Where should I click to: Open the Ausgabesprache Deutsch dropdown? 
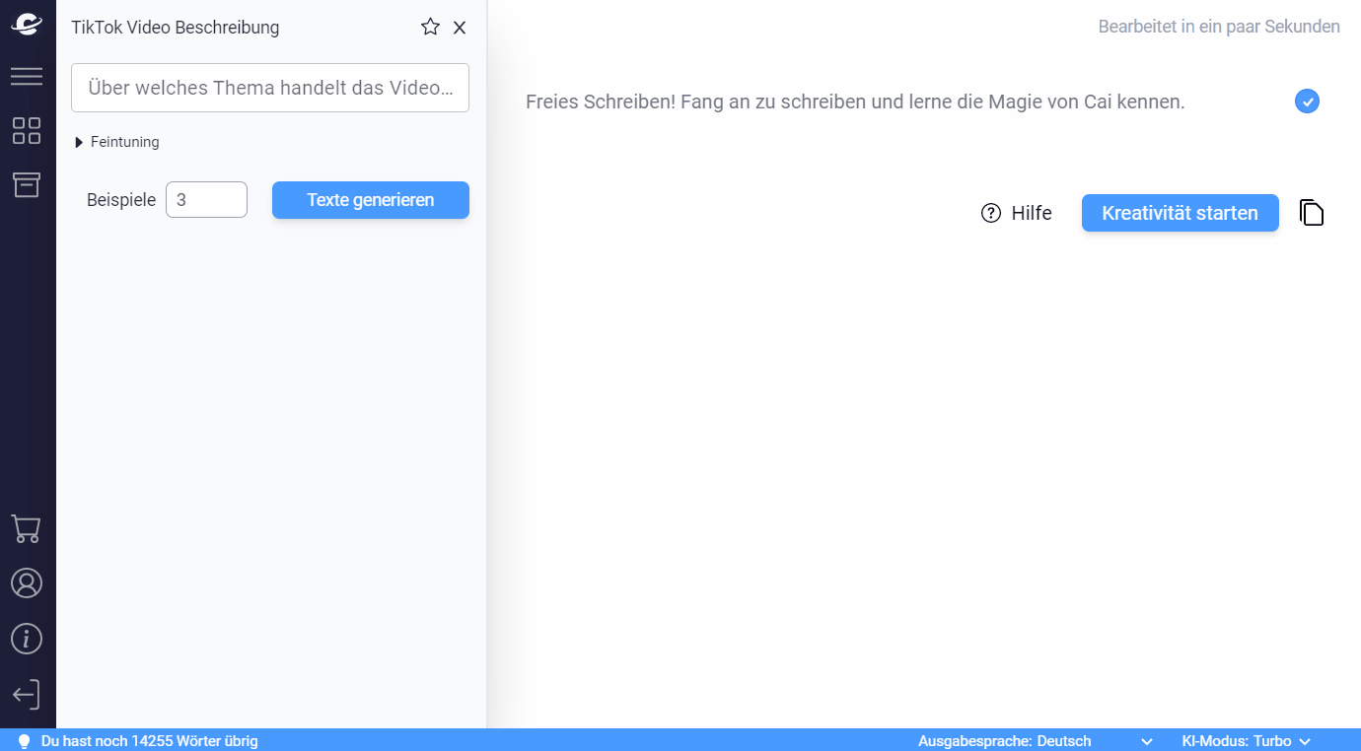pyautogui.click(x=1036, y=741)
